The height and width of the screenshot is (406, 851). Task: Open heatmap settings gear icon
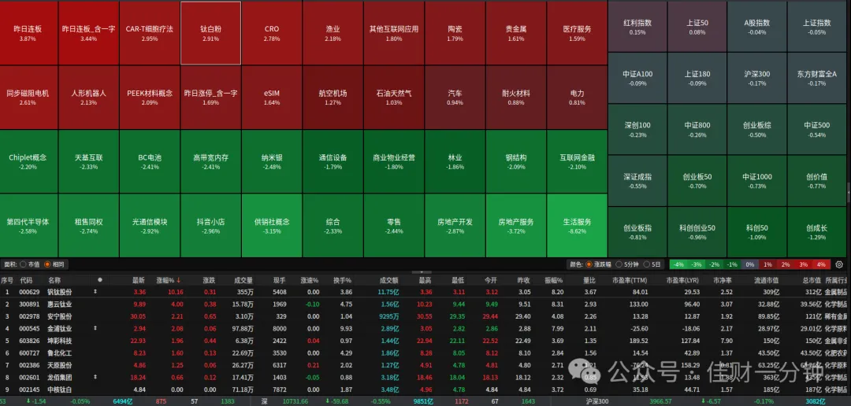[x=839, y=264]
